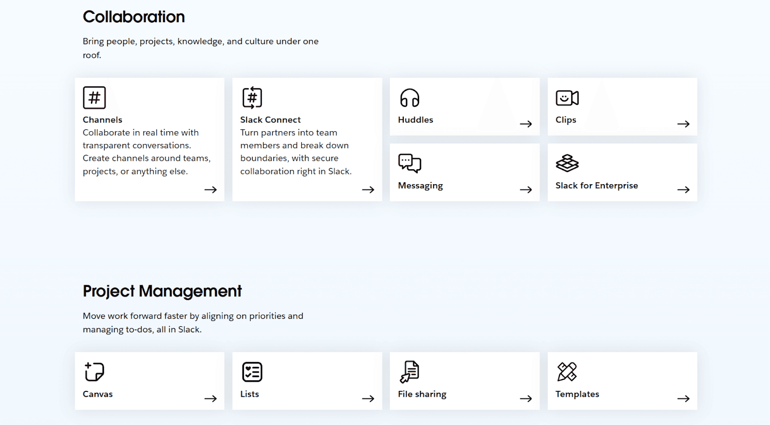The height and width of the screenshot is (425, 770).
Task: Open the File sharing text link
Action: coord(422,394)
